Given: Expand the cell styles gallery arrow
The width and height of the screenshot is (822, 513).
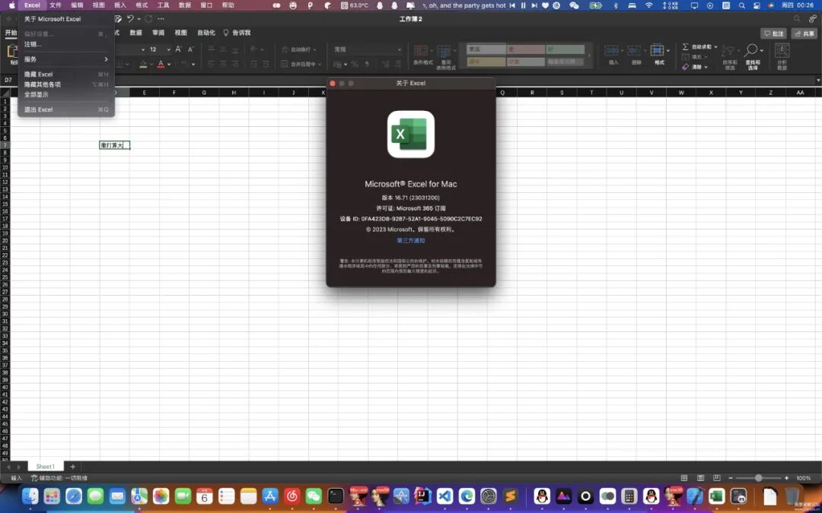Looking at the screenshot, I should click(589, 55).
